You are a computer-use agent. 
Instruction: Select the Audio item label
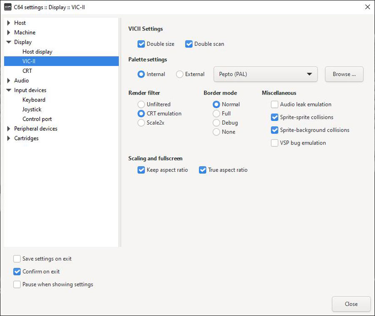(x=22, y=80)
